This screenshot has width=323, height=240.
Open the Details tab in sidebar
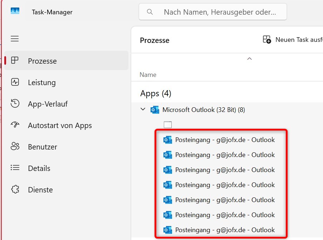click(x=39, y=168)
